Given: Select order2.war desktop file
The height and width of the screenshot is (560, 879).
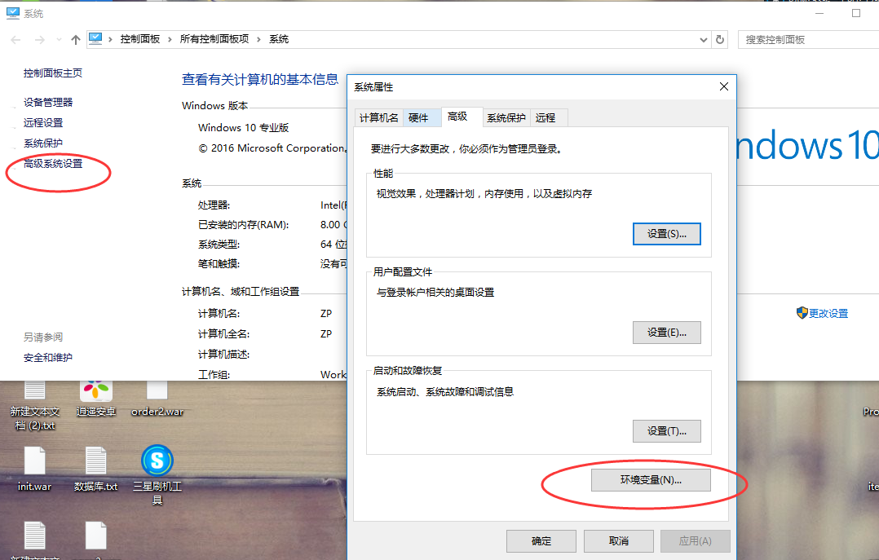Looking at the screenshot, I should point(157,399).
